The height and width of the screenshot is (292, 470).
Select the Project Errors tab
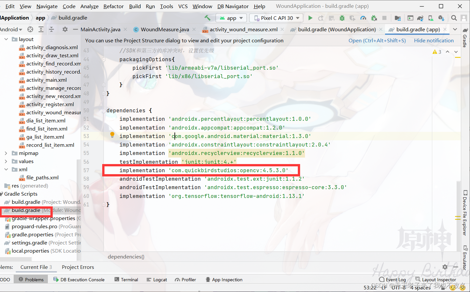pos(78,267)
